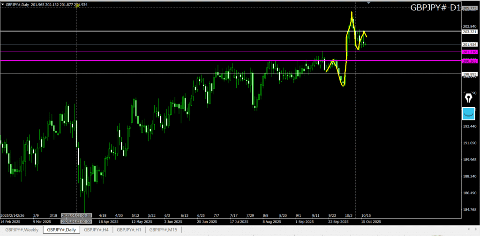This screenshot has height=236, width=480.
Task: Open the dropdown arrow beside GBPJPY#,Daily title
Action: pos(3,4)
